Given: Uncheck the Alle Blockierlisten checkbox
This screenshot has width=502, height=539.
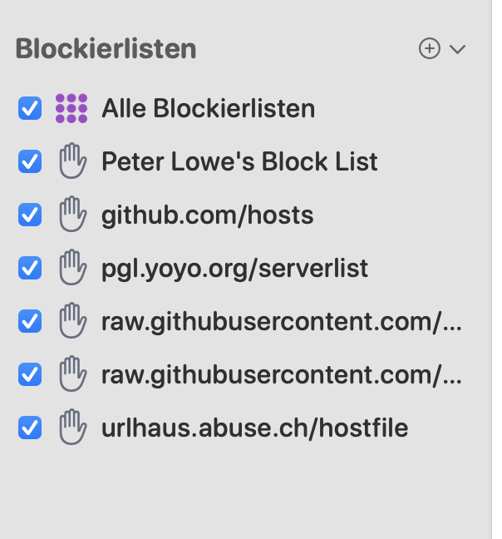Looking at the screenshot, I should (30, 108).
